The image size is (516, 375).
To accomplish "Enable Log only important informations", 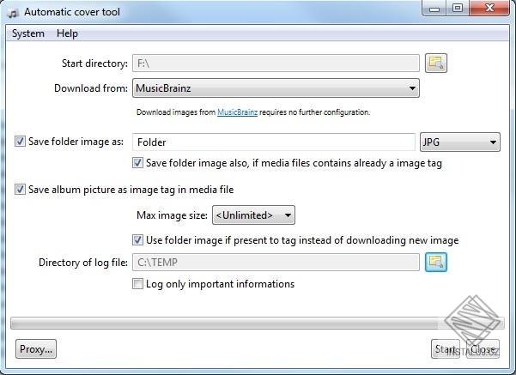I will pyautogui.click(x=137, y=283).
